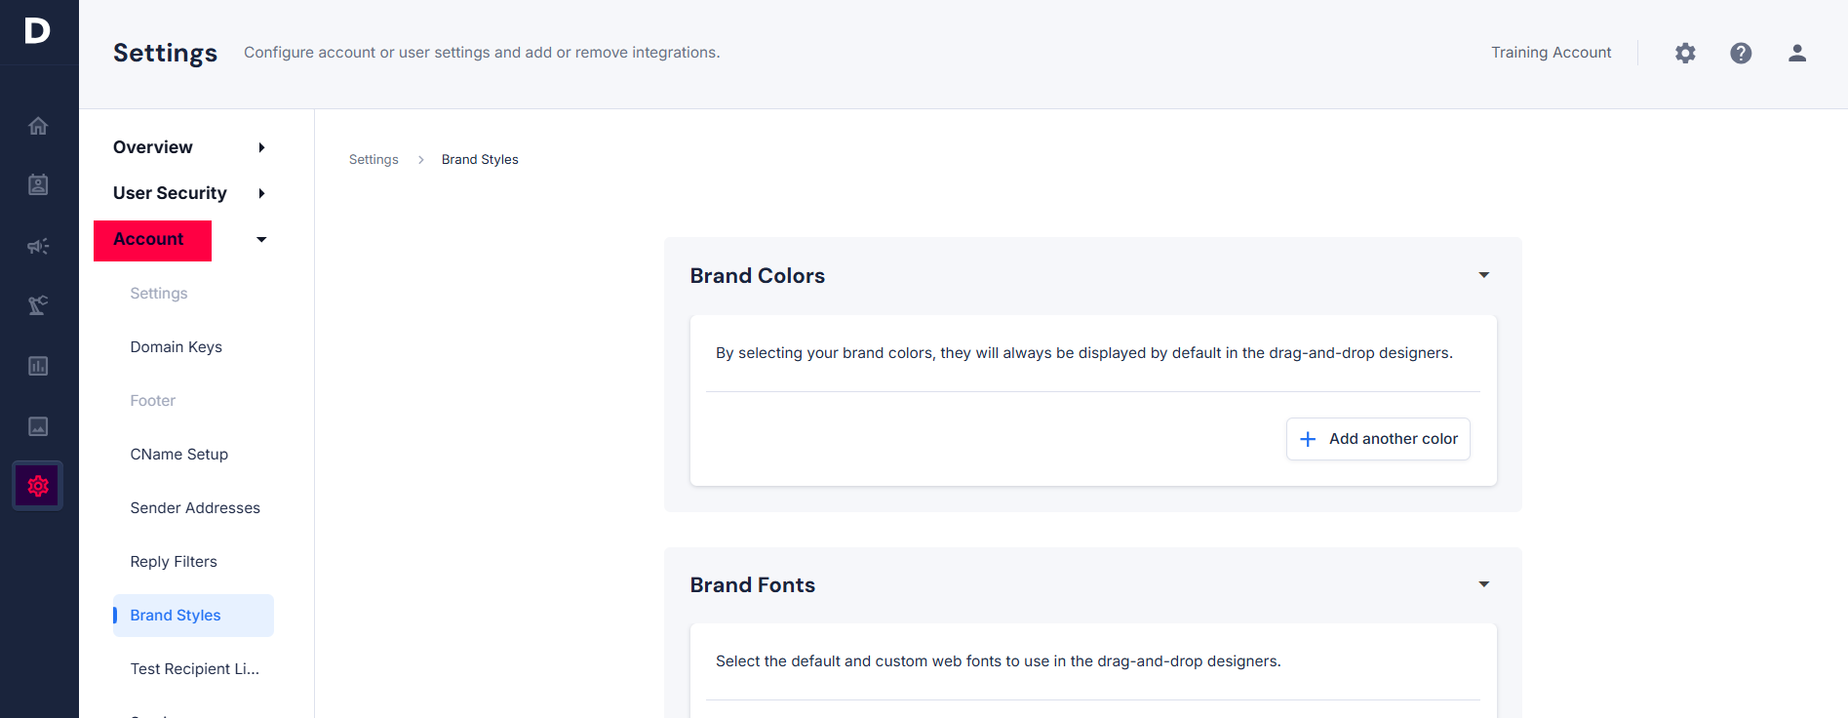1848x718 pixels.
Task: Open the Contacts icon in sidebar
Action: point(38,184)
